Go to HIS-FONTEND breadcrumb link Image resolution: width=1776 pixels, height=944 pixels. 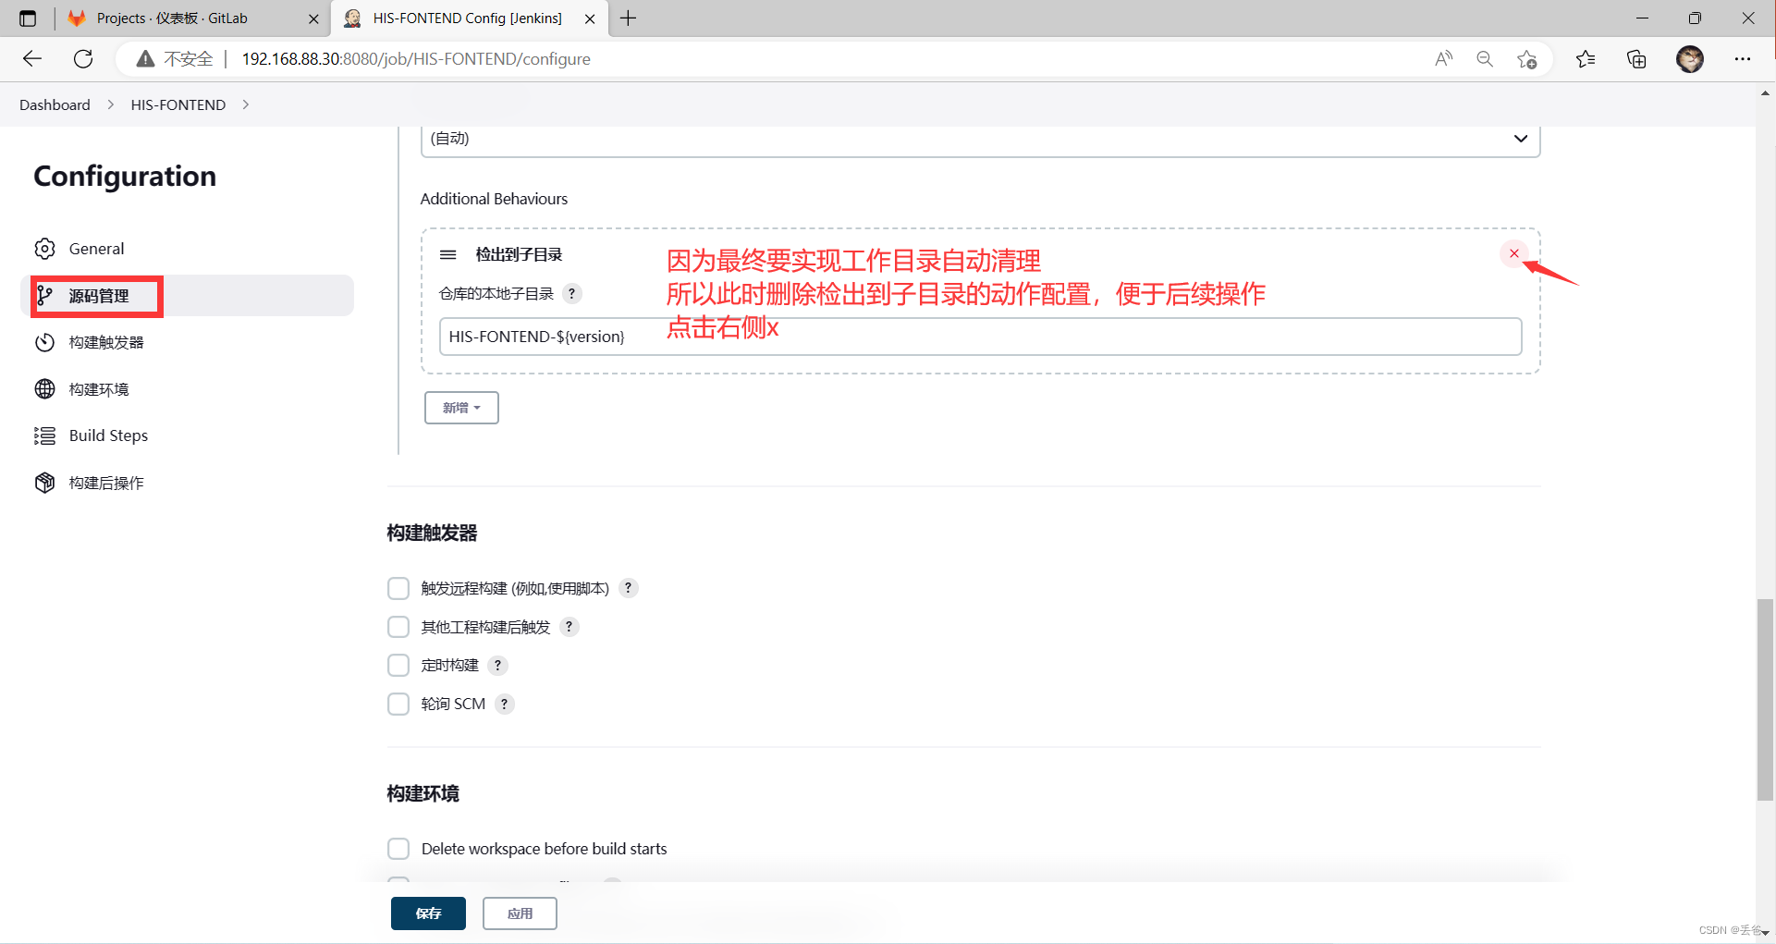tap(178, 104)
